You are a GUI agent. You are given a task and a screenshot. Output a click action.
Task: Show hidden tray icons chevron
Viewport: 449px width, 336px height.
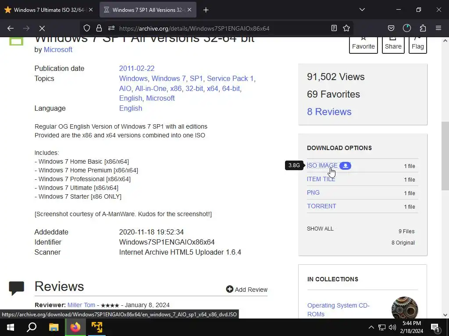371,327
